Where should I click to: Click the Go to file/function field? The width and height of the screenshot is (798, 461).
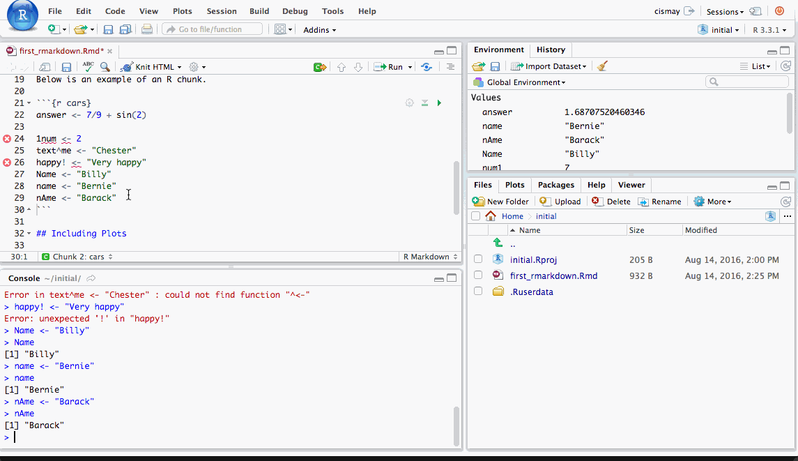pos(213,29)
